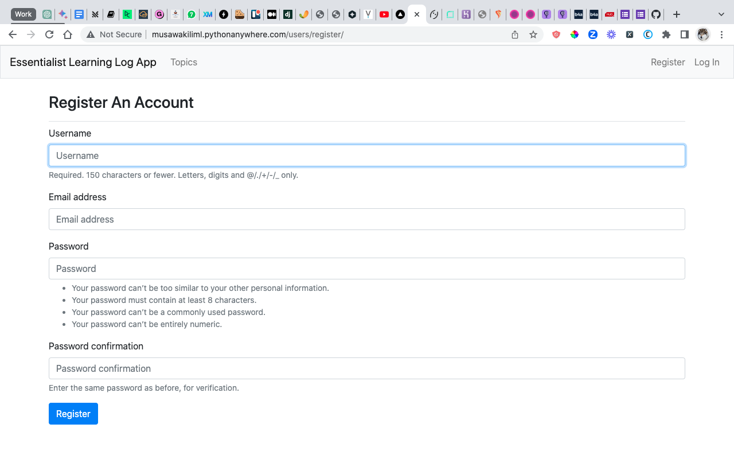Click the ad-blocker shield extension icon

pos(556,34)
